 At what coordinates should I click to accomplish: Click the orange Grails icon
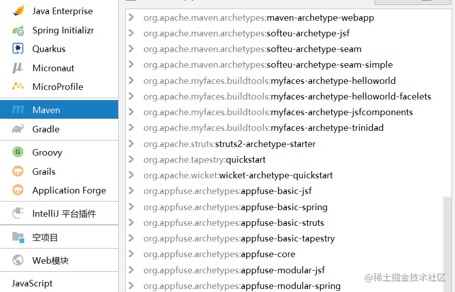tap(18, 171)
